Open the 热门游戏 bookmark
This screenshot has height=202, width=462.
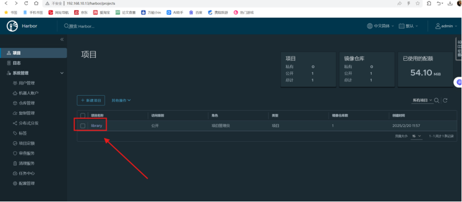click(x=244, y=12)
